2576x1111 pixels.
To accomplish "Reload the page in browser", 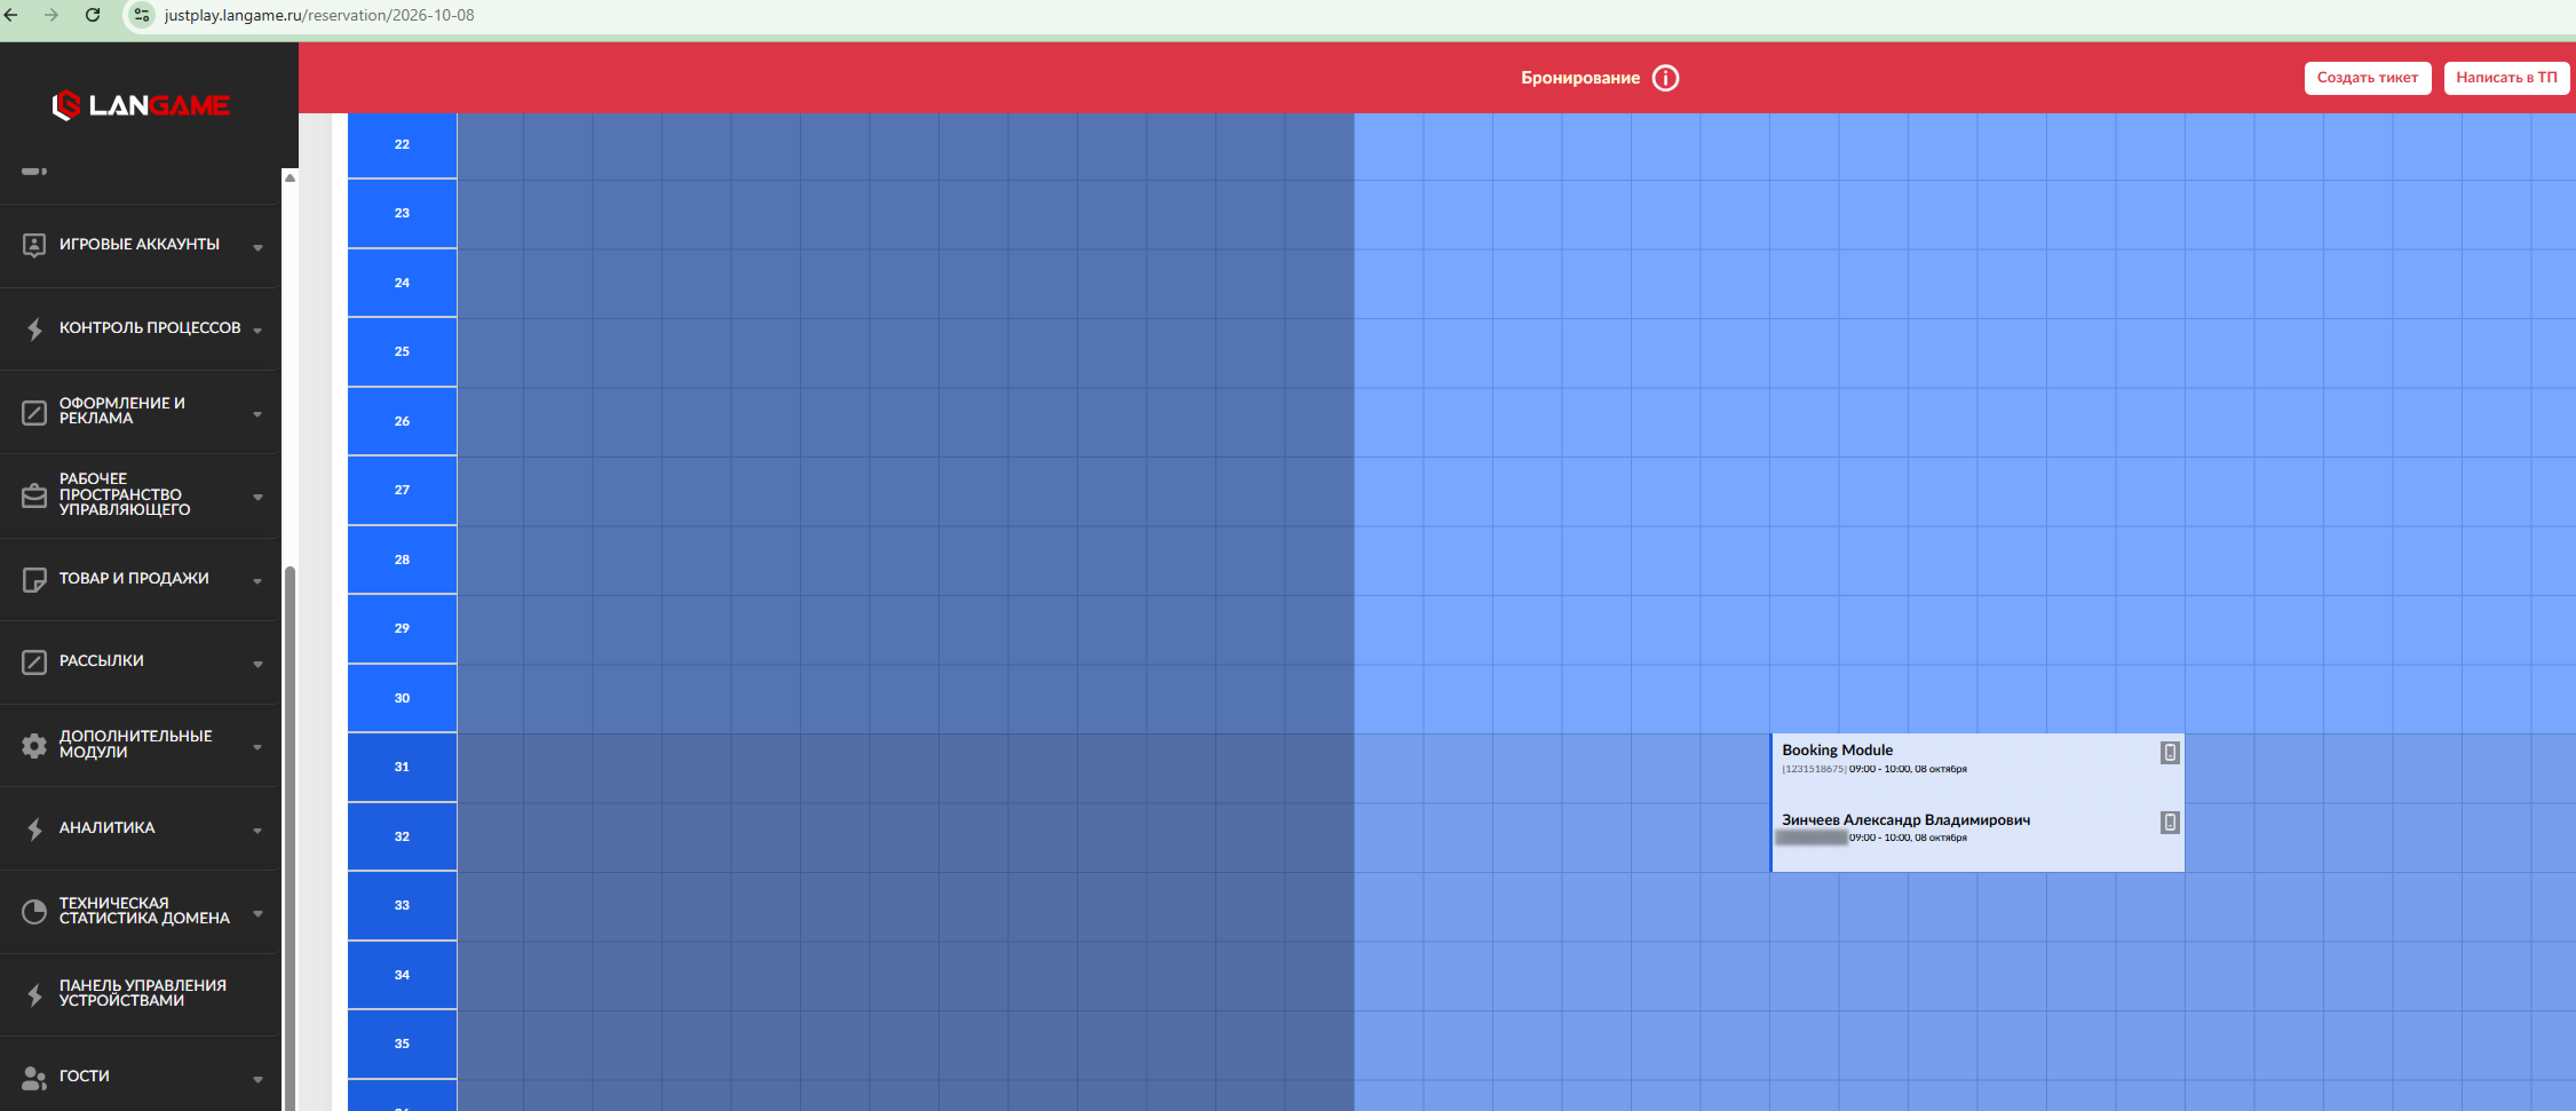I will click(x=92, y=15).
